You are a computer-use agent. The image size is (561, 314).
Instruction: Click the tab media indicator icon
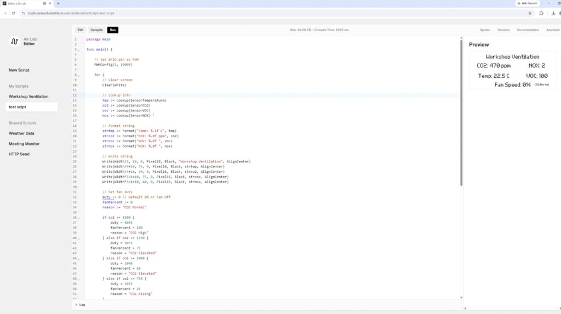[44, 3]
